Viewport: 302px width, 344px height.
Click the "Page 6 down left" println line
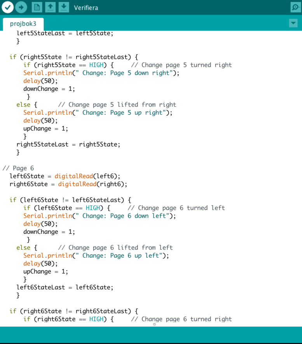(x=99, y=216)
